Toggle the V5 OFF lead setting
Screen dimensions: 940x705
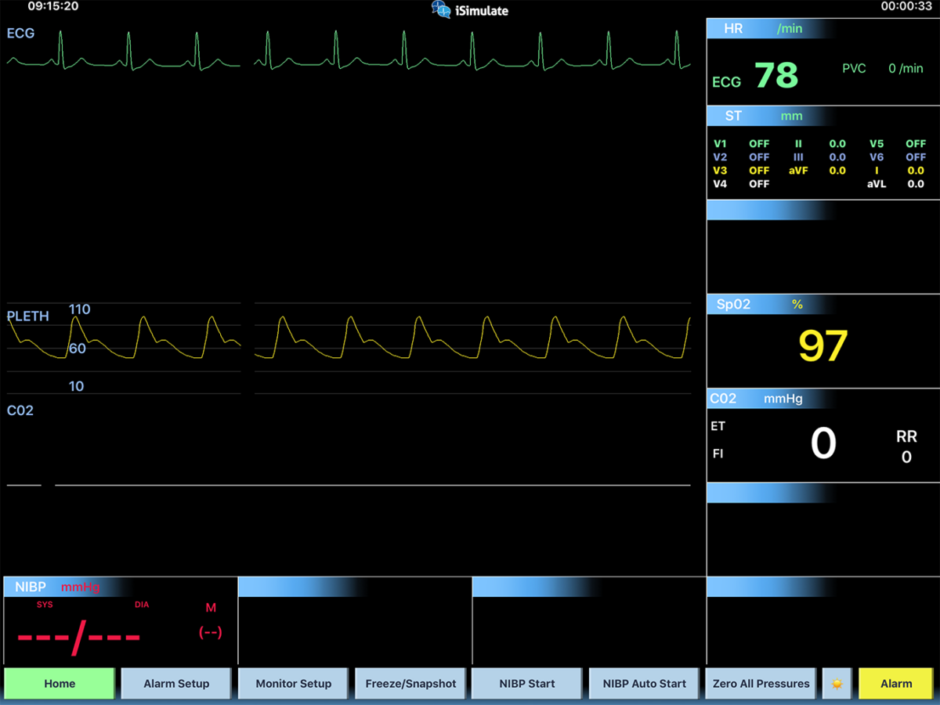click(x=897, y=144)
